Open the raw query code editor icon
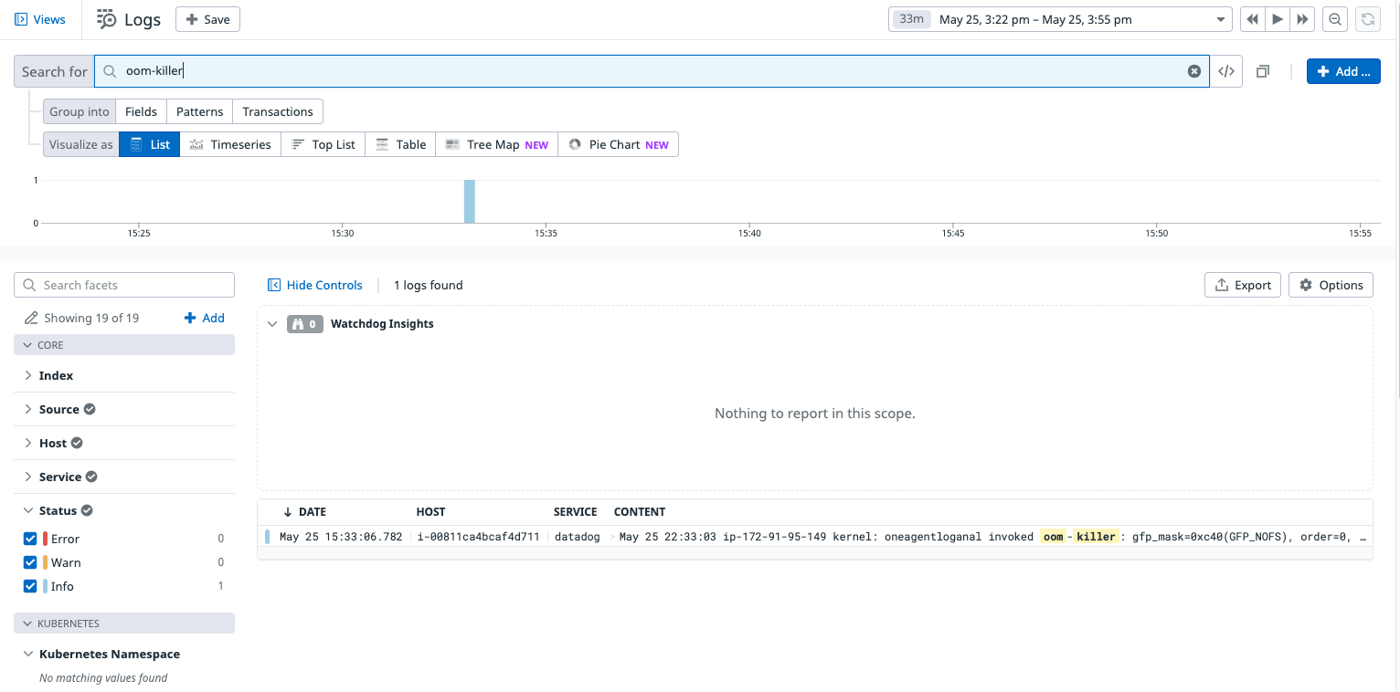Viewport: 1400px width, 692px height. coord(1226,71)
